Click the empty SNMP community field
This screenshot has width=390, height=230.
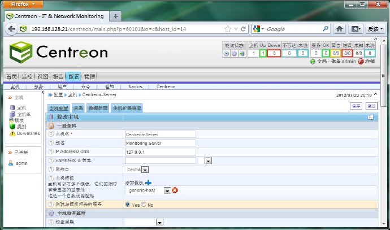[x=160, y=160]
